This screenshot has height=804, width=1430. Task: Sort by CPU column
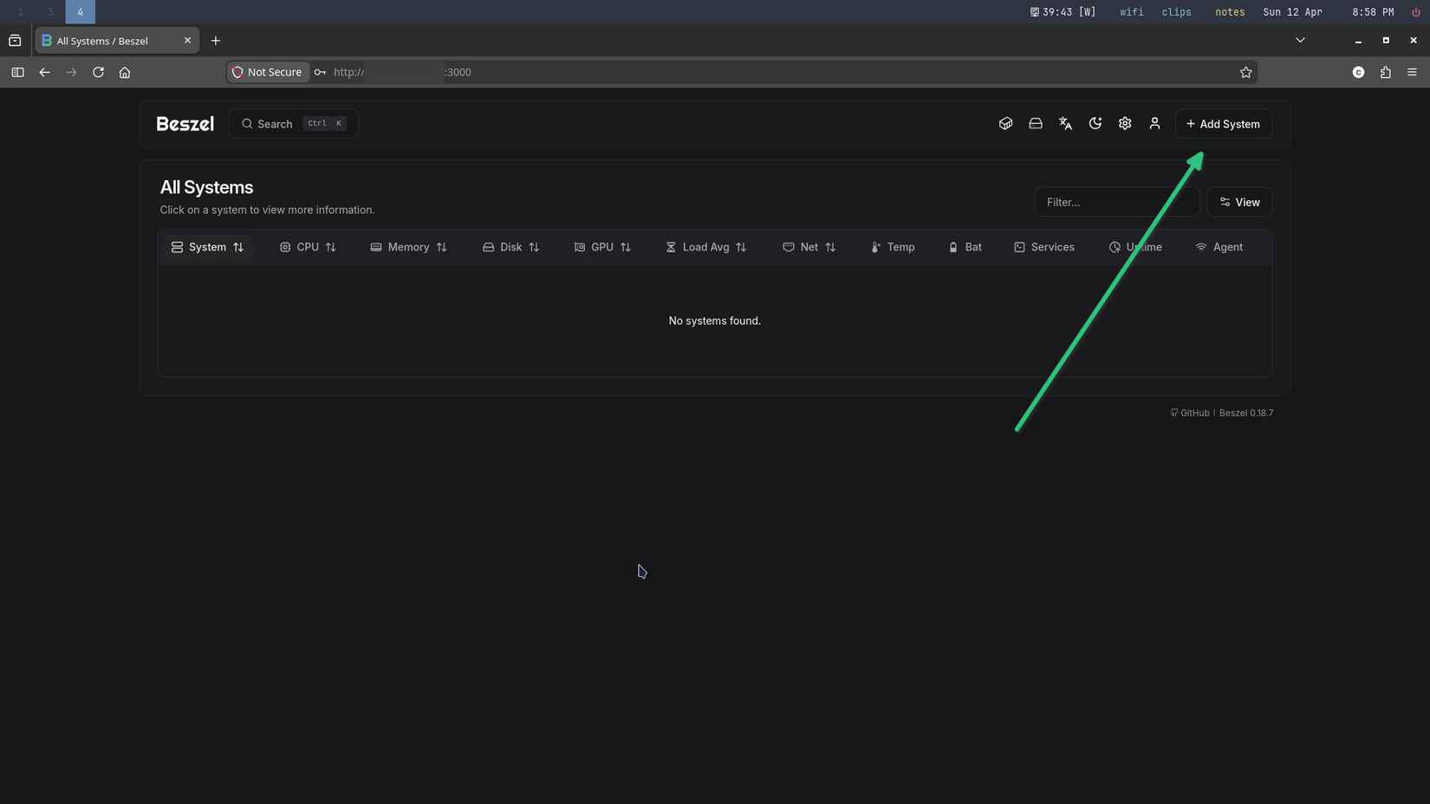click(308, 247)
